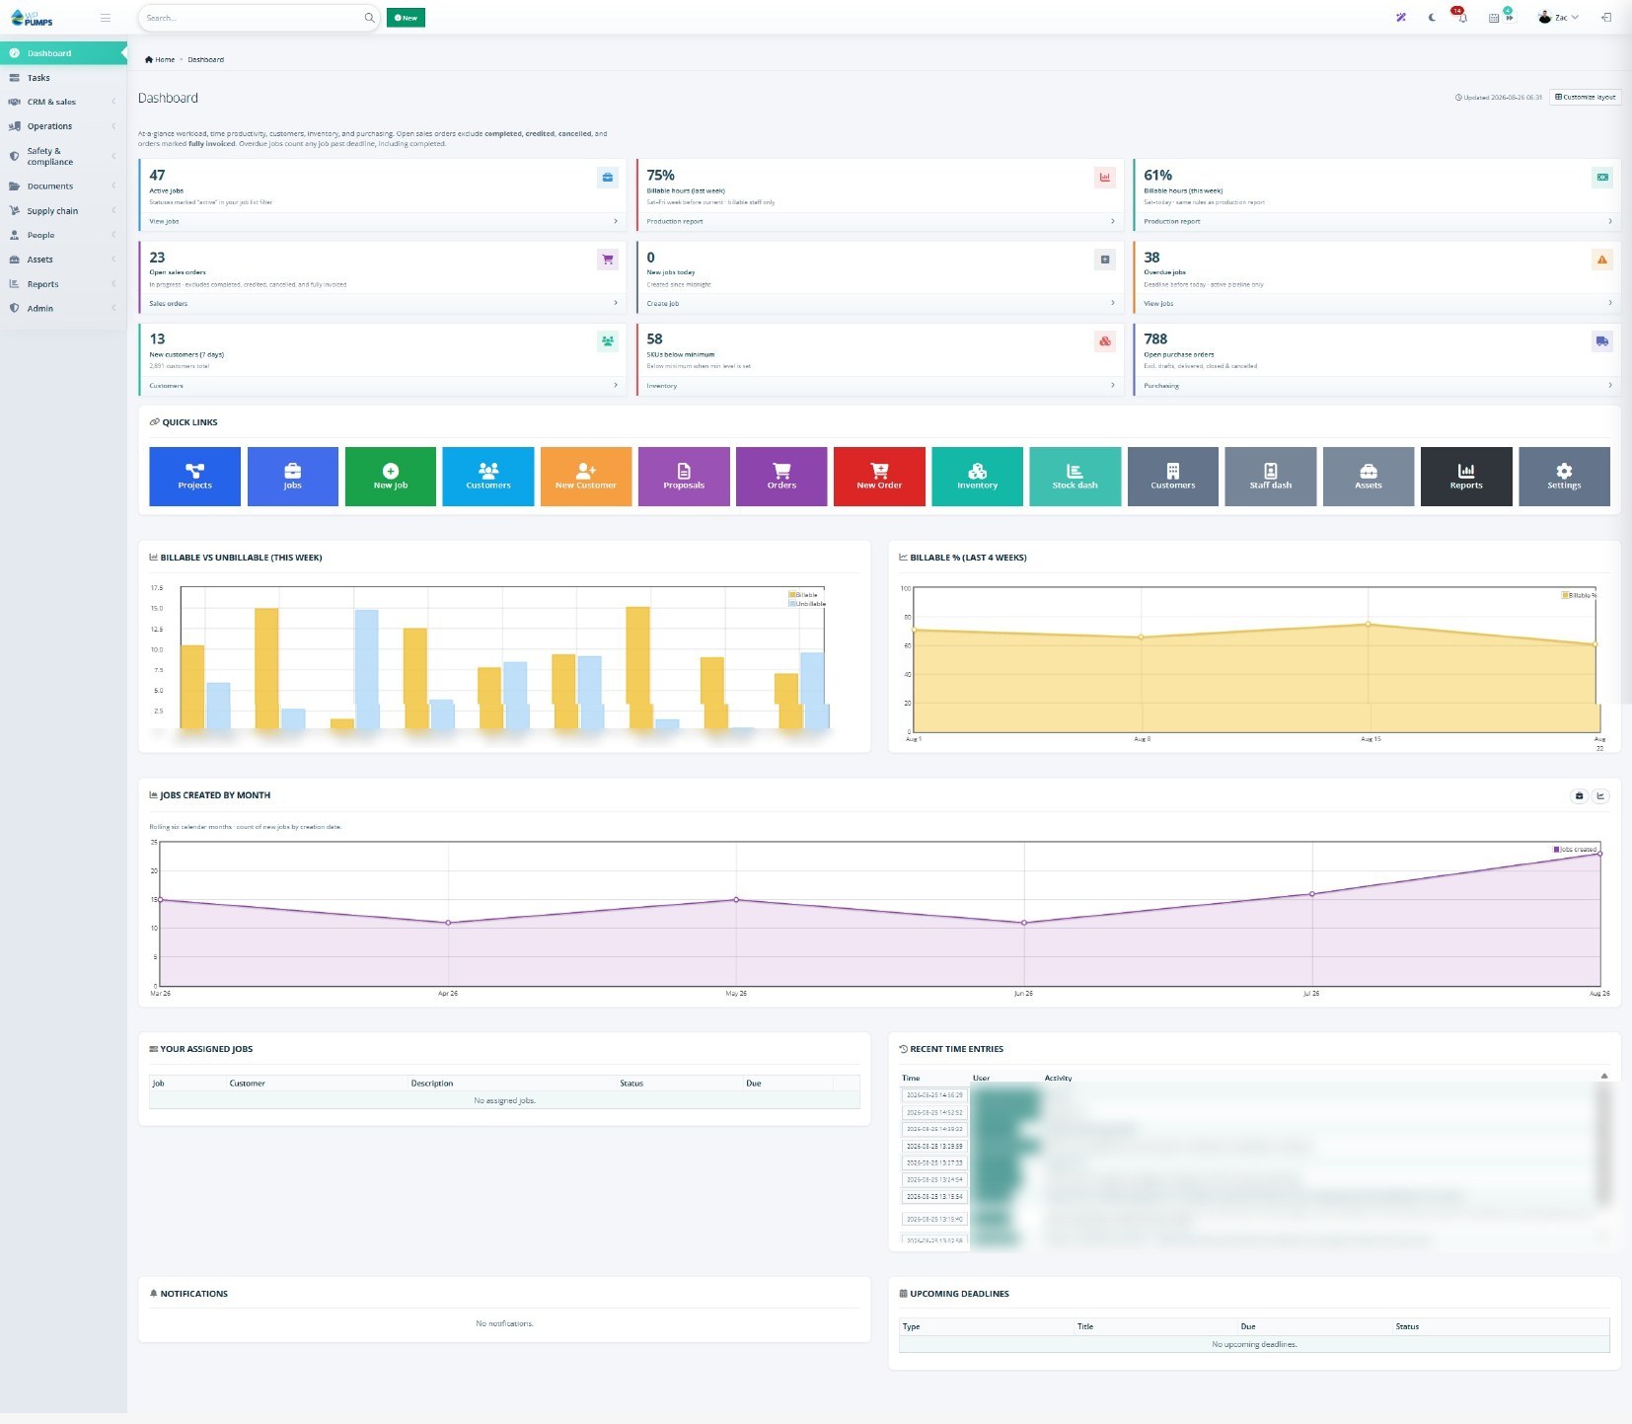Click the Recent Time Entries scroll up arrow
This screenshot has width=1632, height=1424.
point(1603,1076)
